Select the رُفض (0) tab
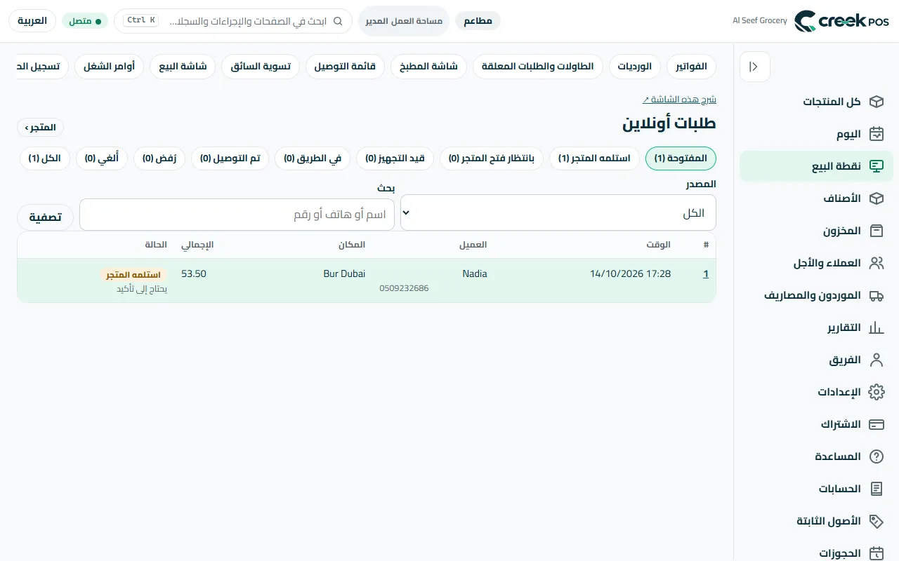Viewport: 899px width, 561px height. pyautogui.click(x=159, y=158)
